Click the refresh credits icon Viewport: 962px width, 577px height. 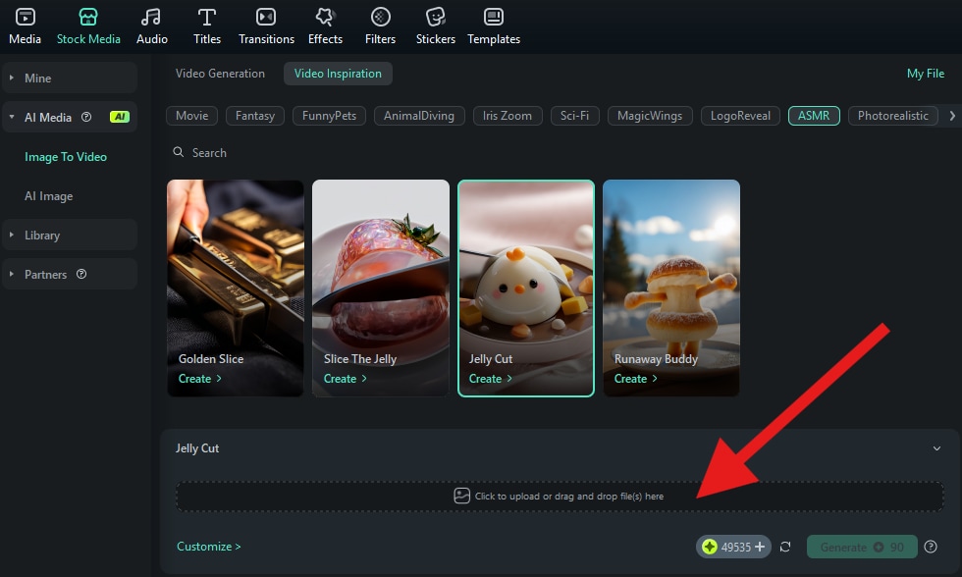click(x=785, y=547)
